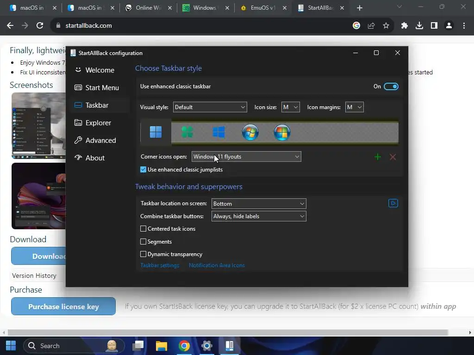Screen dimensions: 474x355
Task: Play the taskbar preview video icon
Action: click(x=393, y=203)
